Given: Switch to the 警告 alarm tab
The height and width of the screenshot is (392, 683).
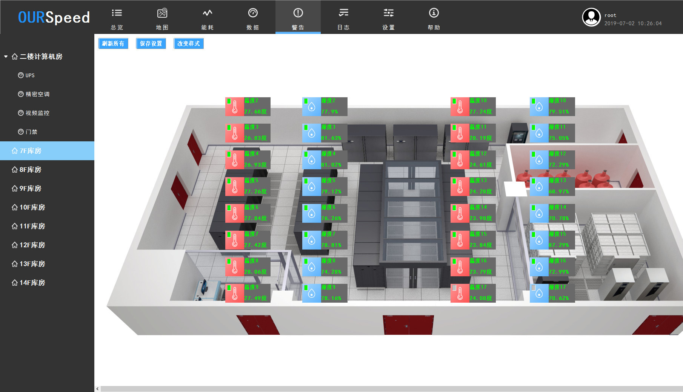Looking at the screenshot, I should (298, 17).
